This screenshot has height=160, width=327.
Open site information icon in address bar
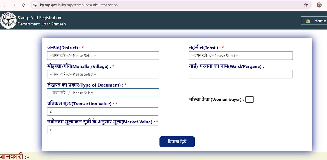[34, 5]
